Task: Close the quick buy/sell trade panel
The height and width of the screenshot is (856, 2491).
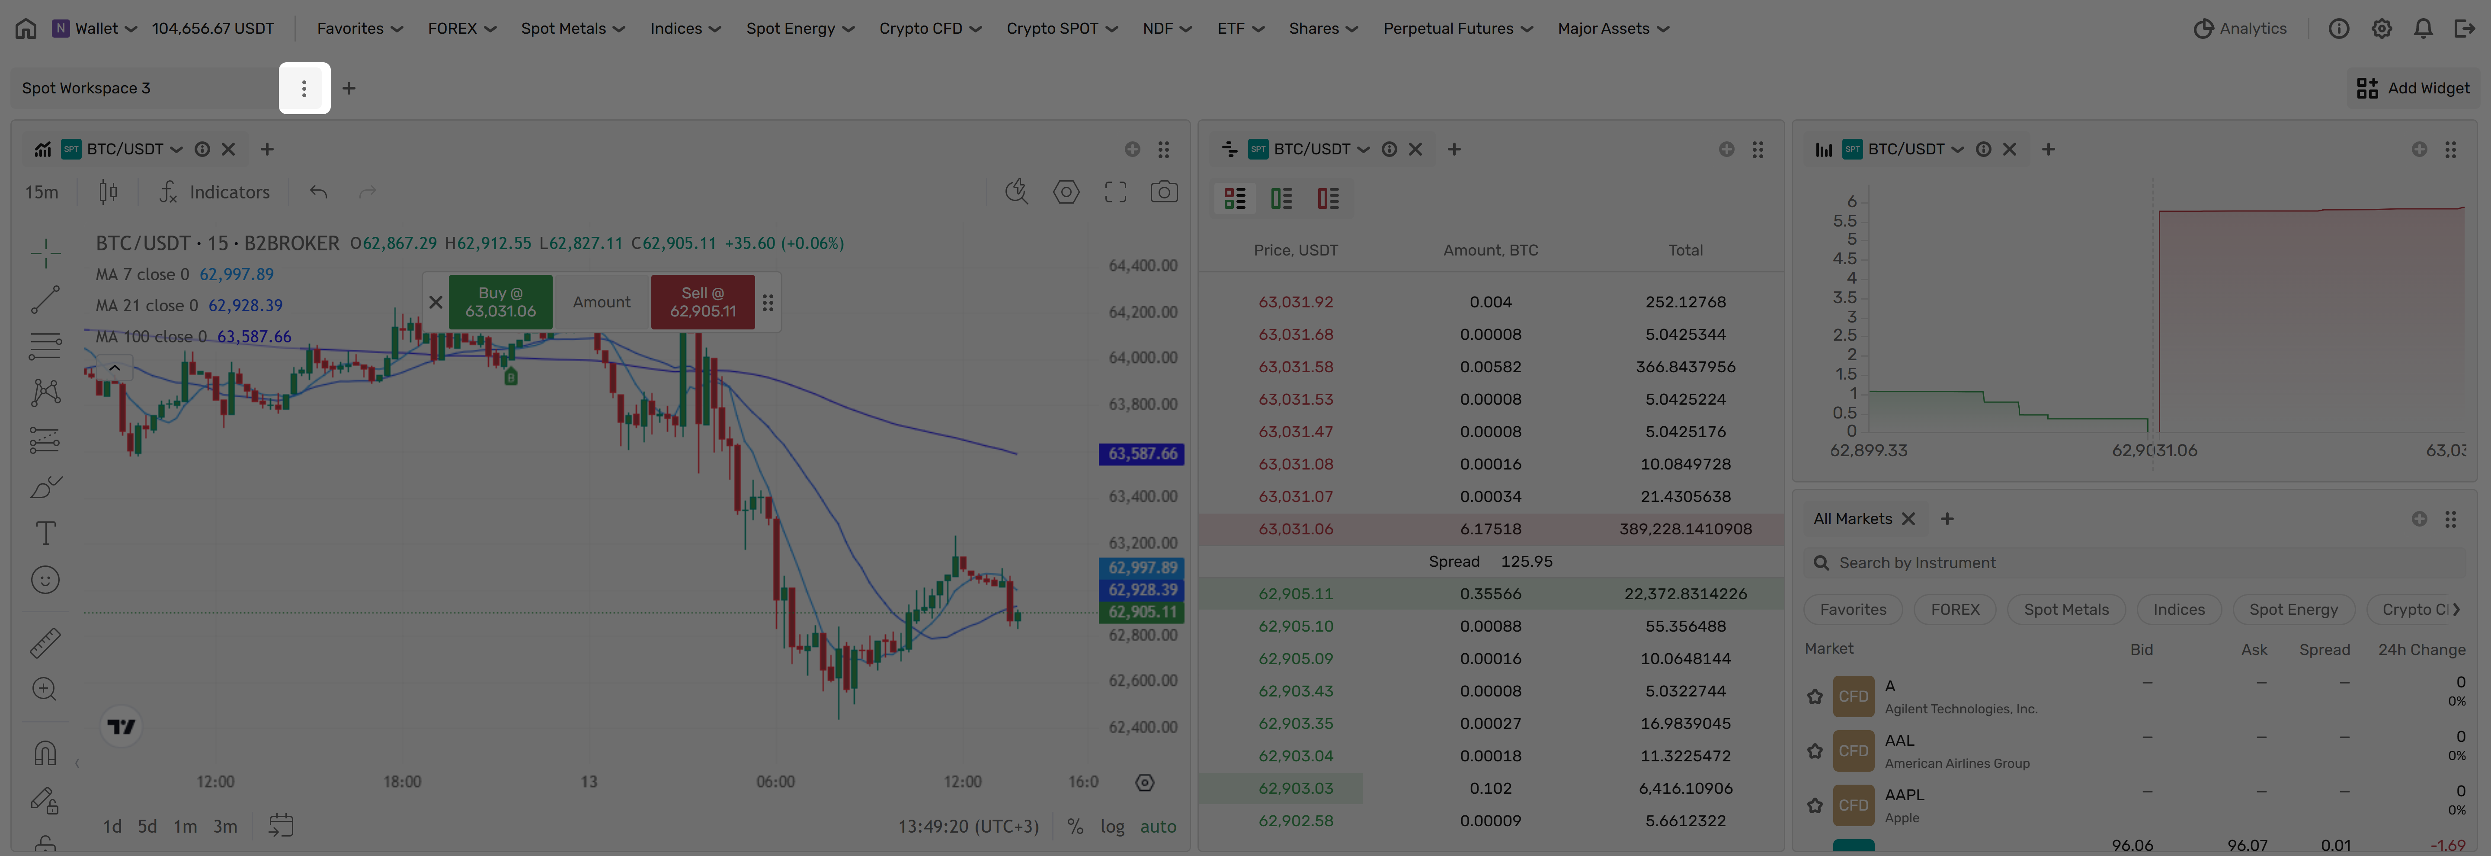Action: pyautogui.click(x=436, y=301)
